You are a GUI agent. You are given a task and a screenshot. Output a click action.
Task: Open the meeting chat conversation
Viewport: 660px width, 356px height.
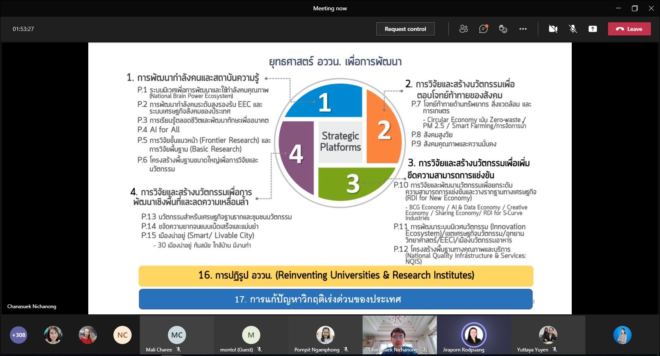pyautogui.click(x=483, y=29)
